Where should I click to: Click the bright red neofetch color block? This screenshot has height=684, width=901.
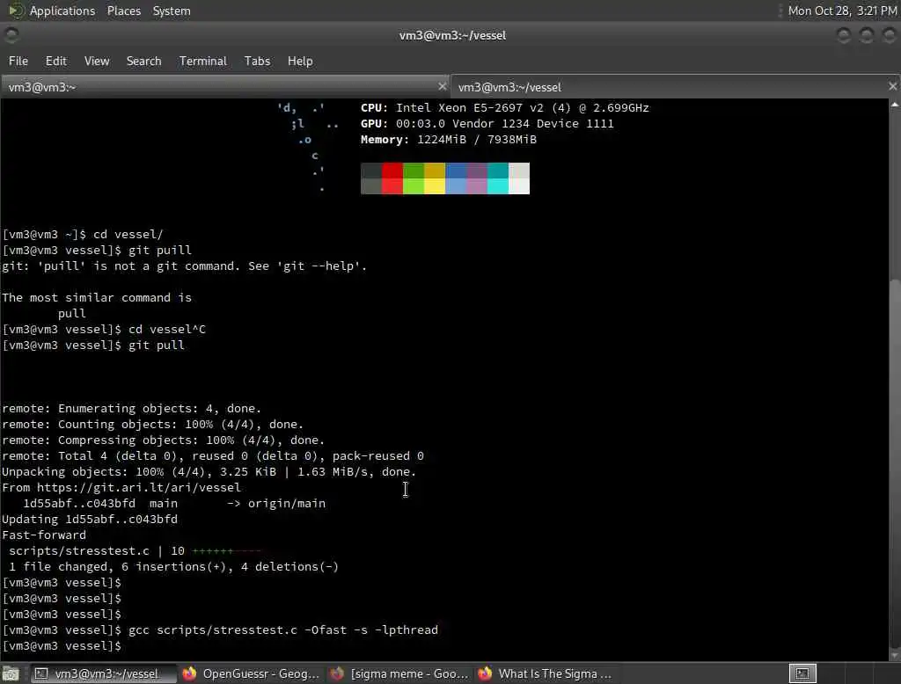pos(392,186)
